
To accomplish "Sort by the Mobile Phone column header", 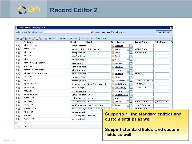I will point(162,42).
